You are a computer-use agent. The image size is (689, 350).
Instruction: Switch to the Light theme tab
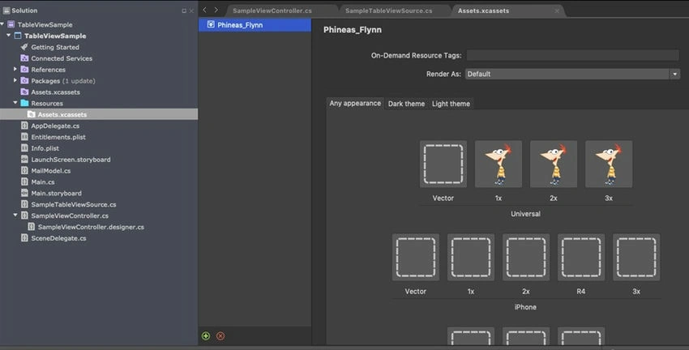[451, 104]
